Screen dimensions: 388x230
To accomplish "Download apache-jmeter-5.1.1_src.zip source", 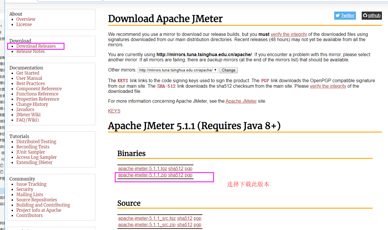I will point(147,225).
